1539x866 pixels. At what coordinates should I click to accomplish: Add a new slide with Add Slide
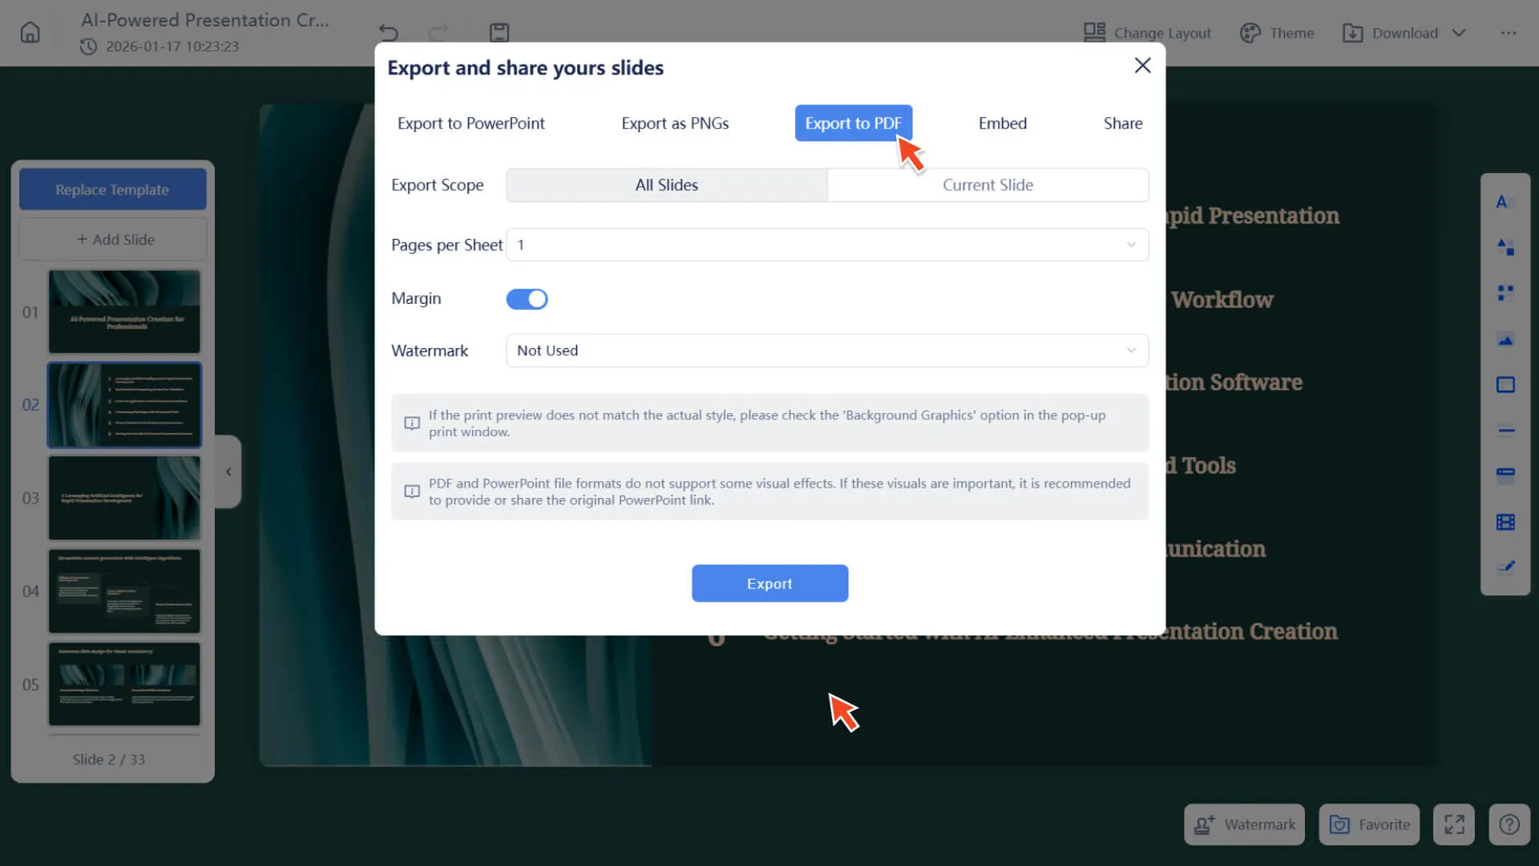click(112, 239)
